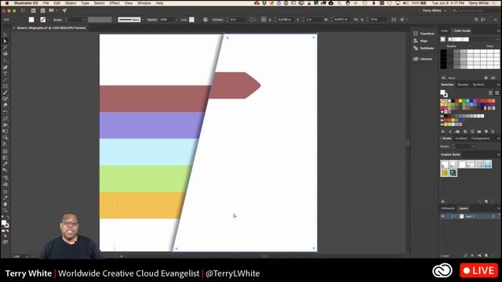Click the Bridge icon in application bar
The height and width of the screenshot is (282, 502).
click(x=33, y=10)
